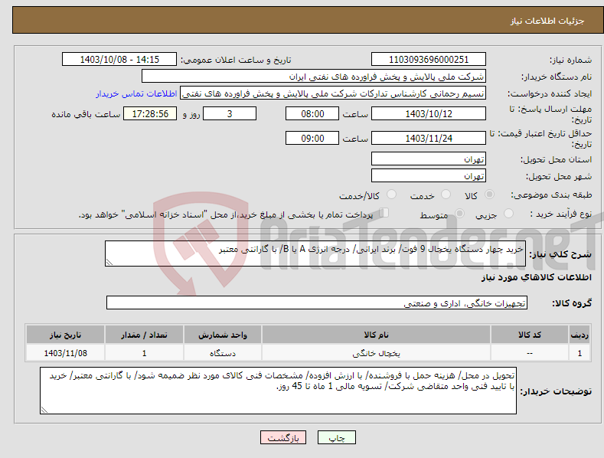The height and width of the screenshot is (458, 604).
Task: Select the کالا radio button
Action: [x=490, y=195]
